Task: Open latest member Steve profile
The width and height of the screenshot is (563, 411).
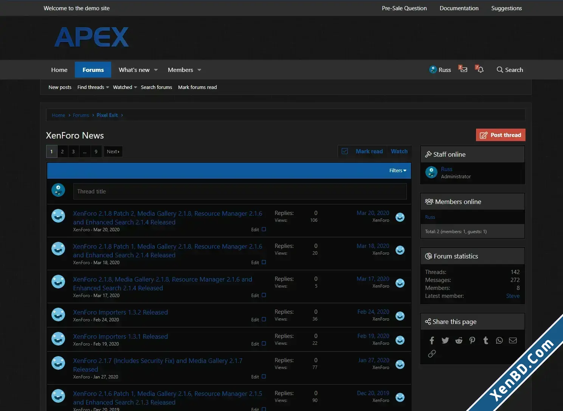Action: 513,296
